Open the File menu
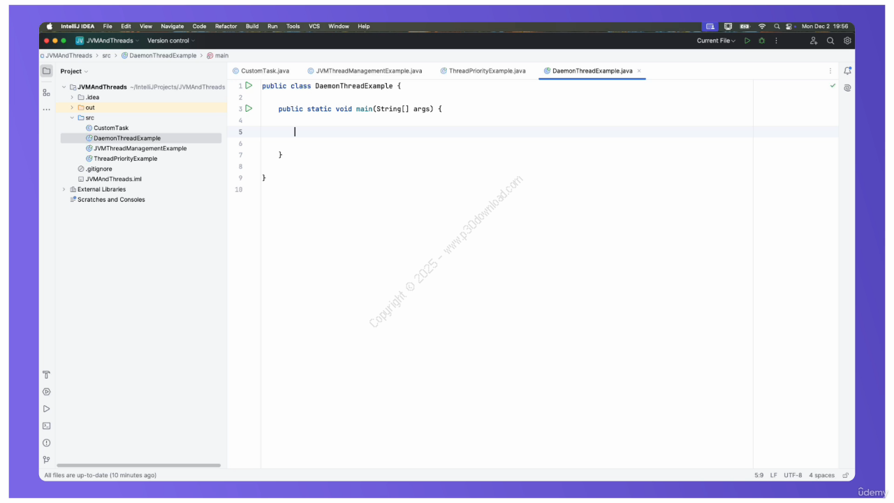Image resolution: width=894 pixels, height=503 pixels. click(x=108, y=27)
